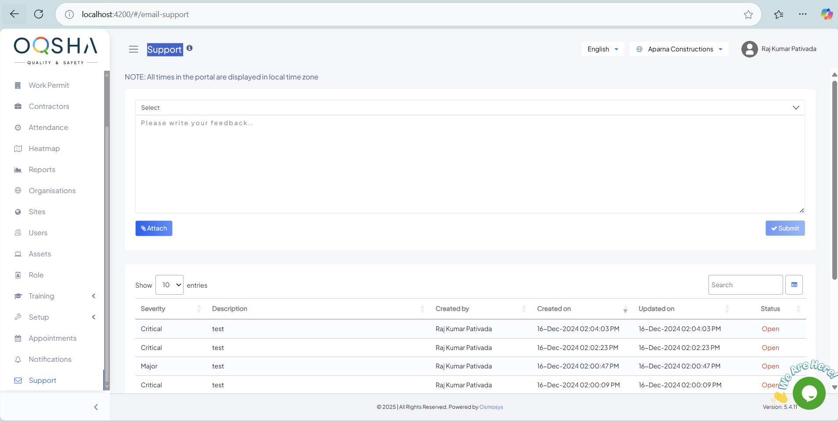Click the feedback text area
Viewport: 838px width, 422px height.
coord(470,165)
